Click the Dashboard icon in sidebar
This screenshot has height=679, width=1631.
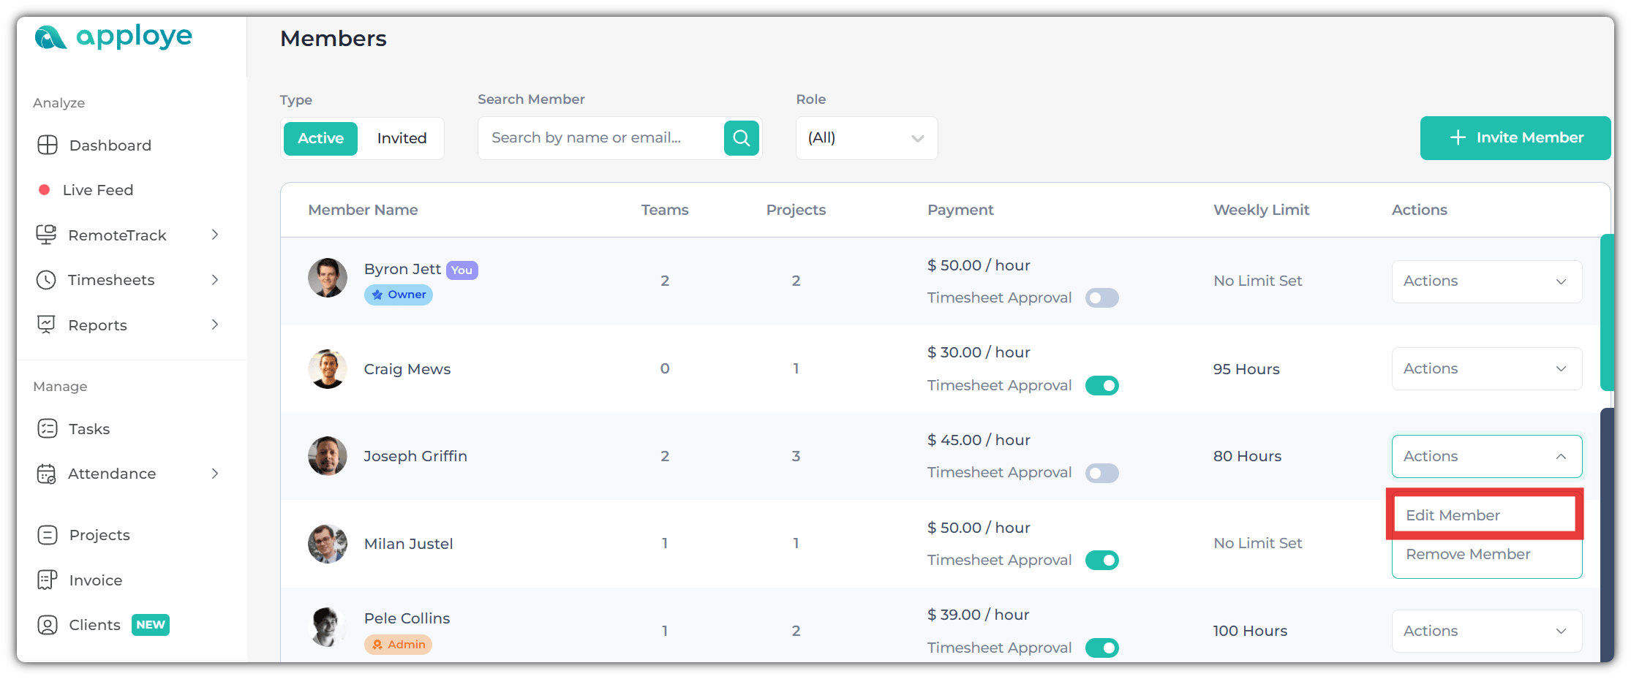click(x=48, y=145)
